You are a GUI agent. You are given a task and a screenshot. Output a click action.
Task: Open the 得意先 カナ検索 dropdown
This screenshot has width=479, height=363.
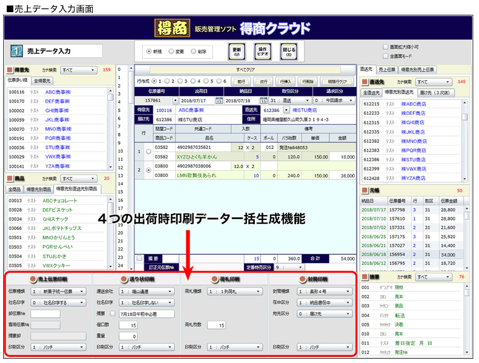click(x=79, y=70)
